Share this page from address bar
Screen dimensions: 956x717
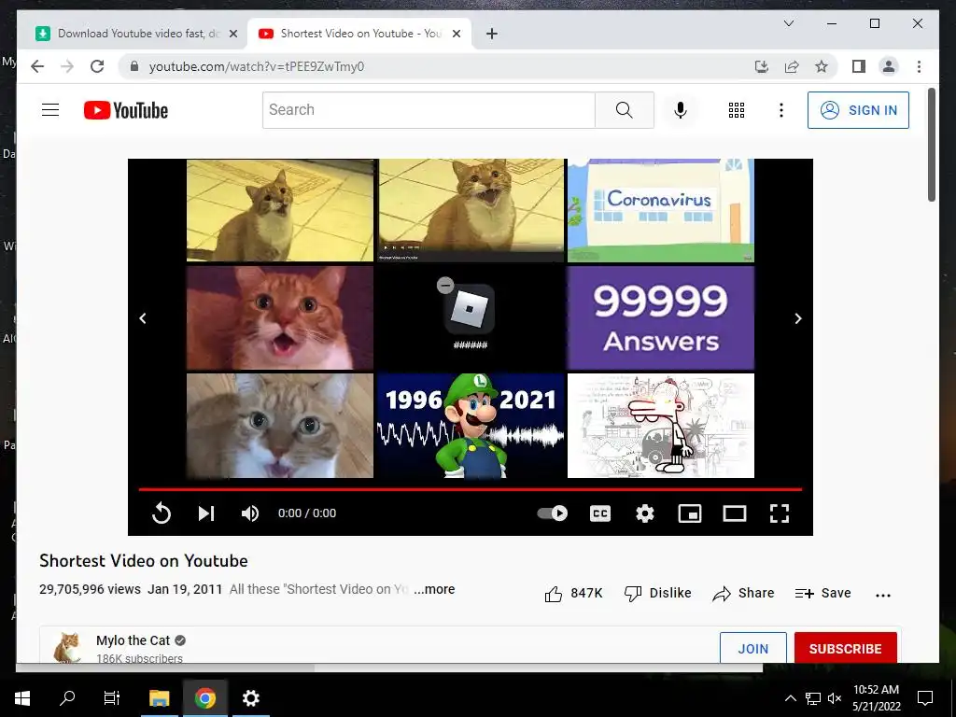click(x=792, y=66)
